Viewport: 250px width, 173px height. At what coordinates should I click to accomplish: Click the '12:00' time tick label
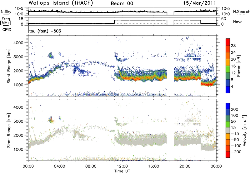click(122, 166)
